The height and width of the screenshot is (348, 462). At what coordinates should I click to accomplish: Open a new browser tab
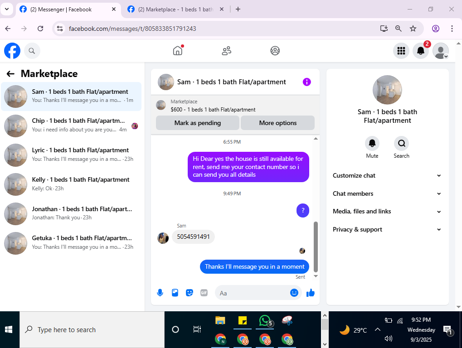(238, 9)
